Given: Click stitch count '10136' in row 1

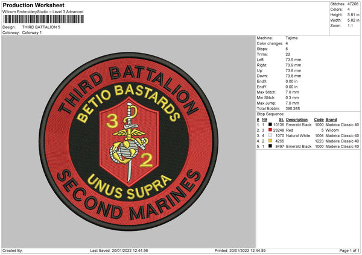Looking at the screenshot, I should (x=278, y=124).
